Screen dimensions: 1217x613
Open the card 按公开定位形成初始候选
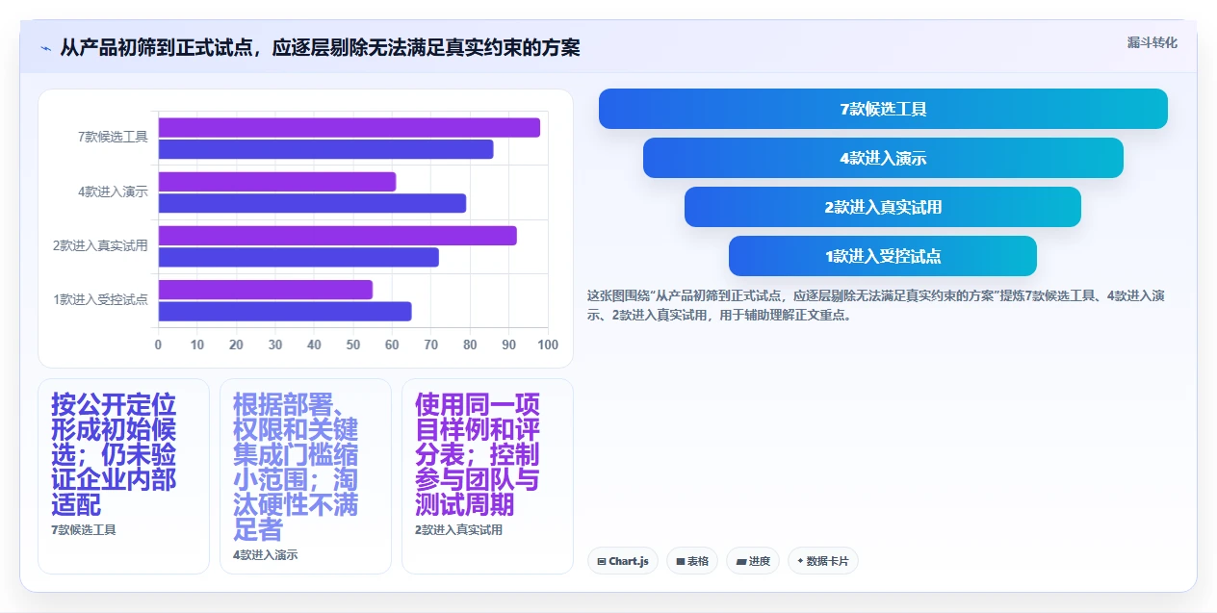[x=123, y=476]
